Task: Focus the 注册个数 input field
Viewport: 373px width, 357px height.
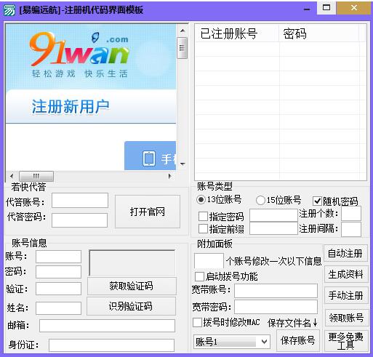Action: (x=351, y=213)
